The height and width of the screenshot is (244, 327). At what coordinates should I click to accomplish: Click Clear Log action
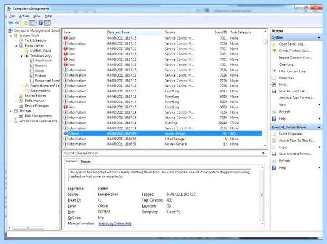[x=287, y=65]
